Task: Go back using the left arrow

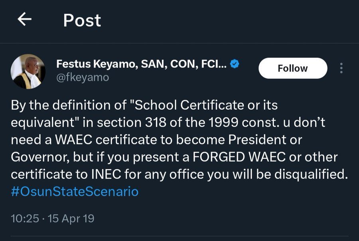Action: pos(25,20)
